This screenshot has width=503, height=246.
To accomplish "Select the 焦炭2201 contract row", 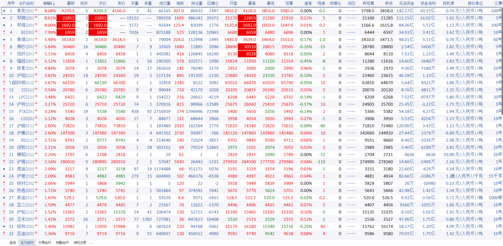I will pyautogui.click(x=252, y=11).
